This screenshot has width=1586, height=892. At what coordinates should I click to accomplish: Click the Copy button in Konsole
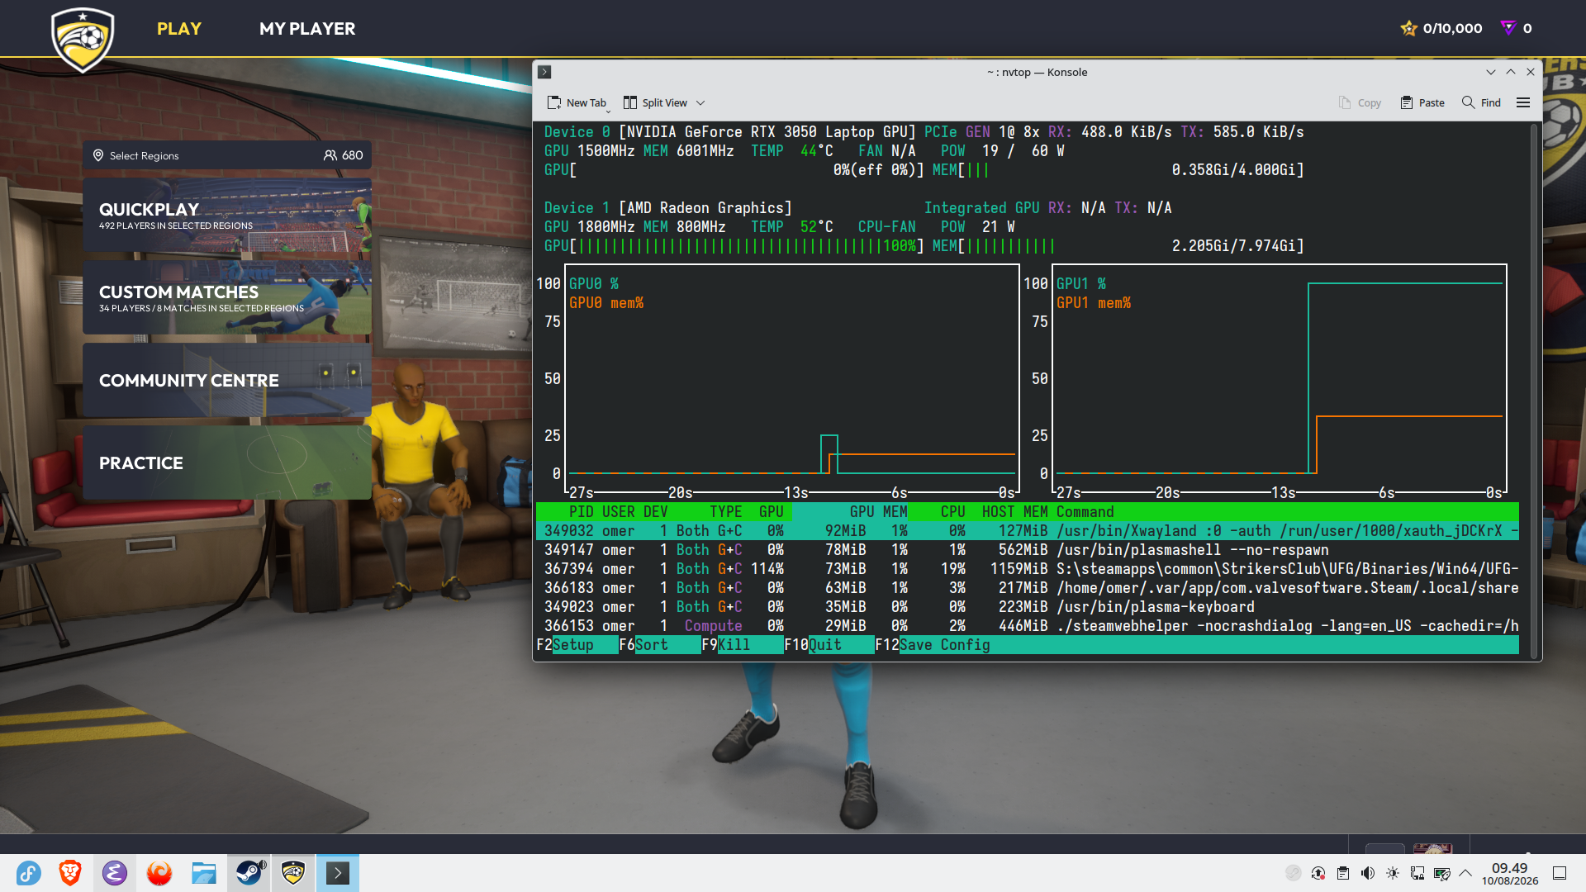(x=1360, y=102)
